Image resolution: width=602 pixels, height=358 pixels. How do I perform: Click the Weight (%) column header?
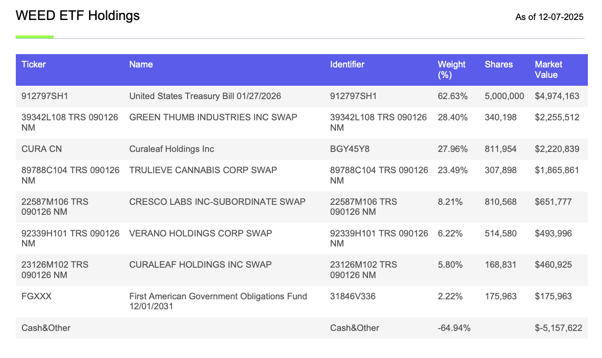(452, 70)
